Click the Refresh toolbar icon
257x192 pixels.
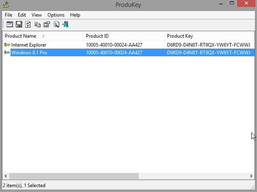pos(28,24)
